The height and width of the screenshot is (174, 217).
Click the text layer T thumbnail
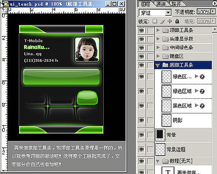tap(168, 171)
